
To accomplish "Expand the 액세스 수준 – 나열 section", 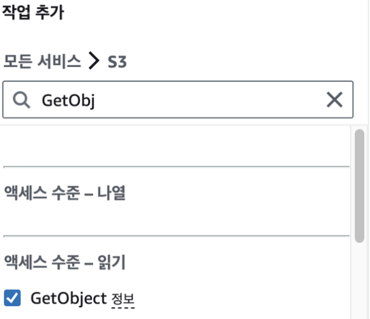I will point(65,193).
